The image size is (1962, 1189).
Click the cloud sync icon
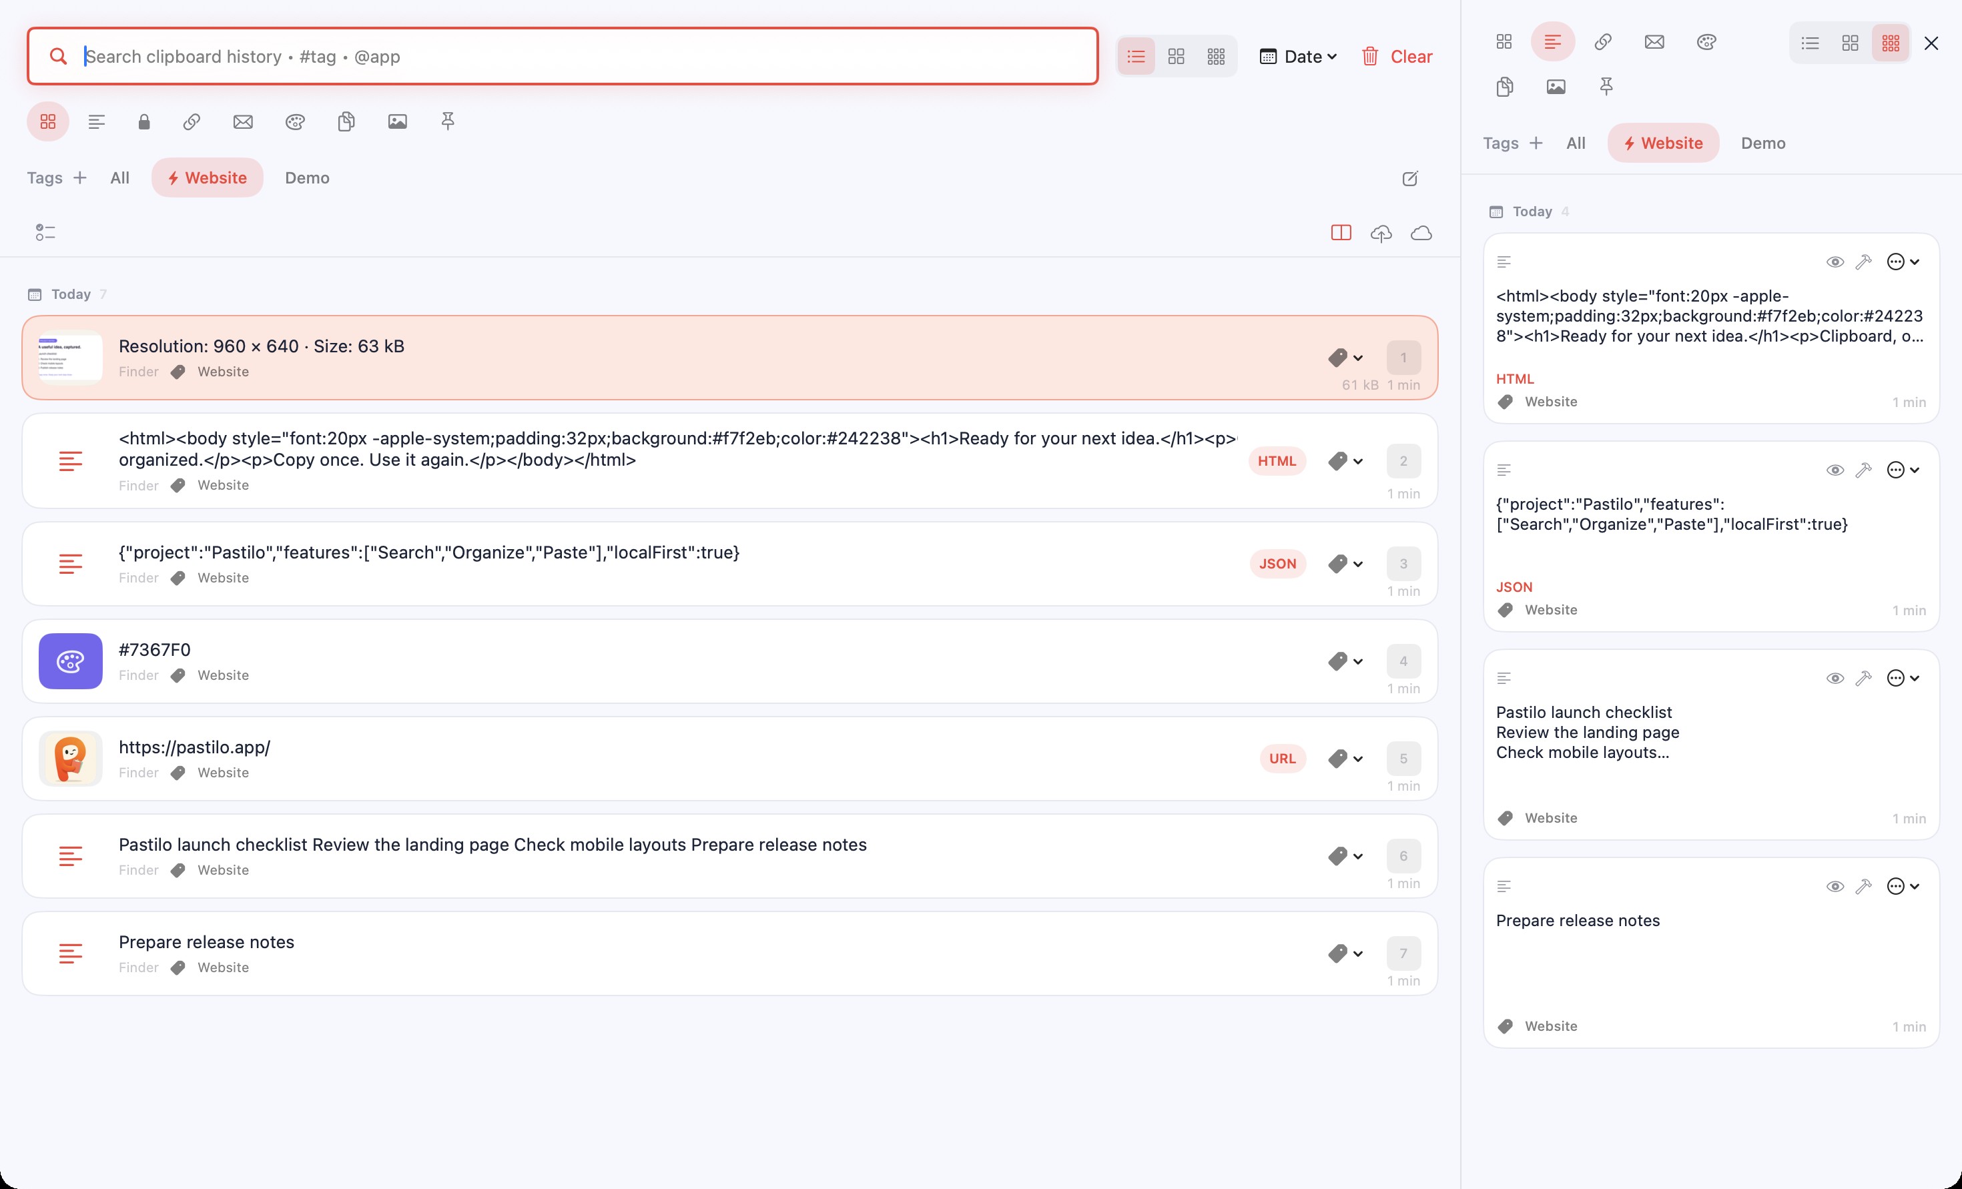point(1421,233)
